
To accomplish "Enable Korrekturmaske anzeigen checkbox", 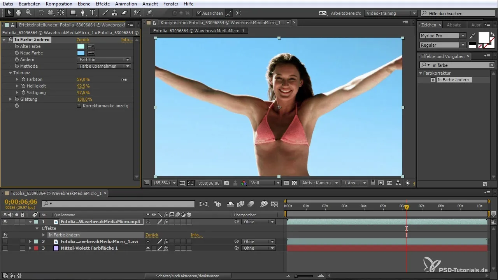I will click(x=79, y=106).
